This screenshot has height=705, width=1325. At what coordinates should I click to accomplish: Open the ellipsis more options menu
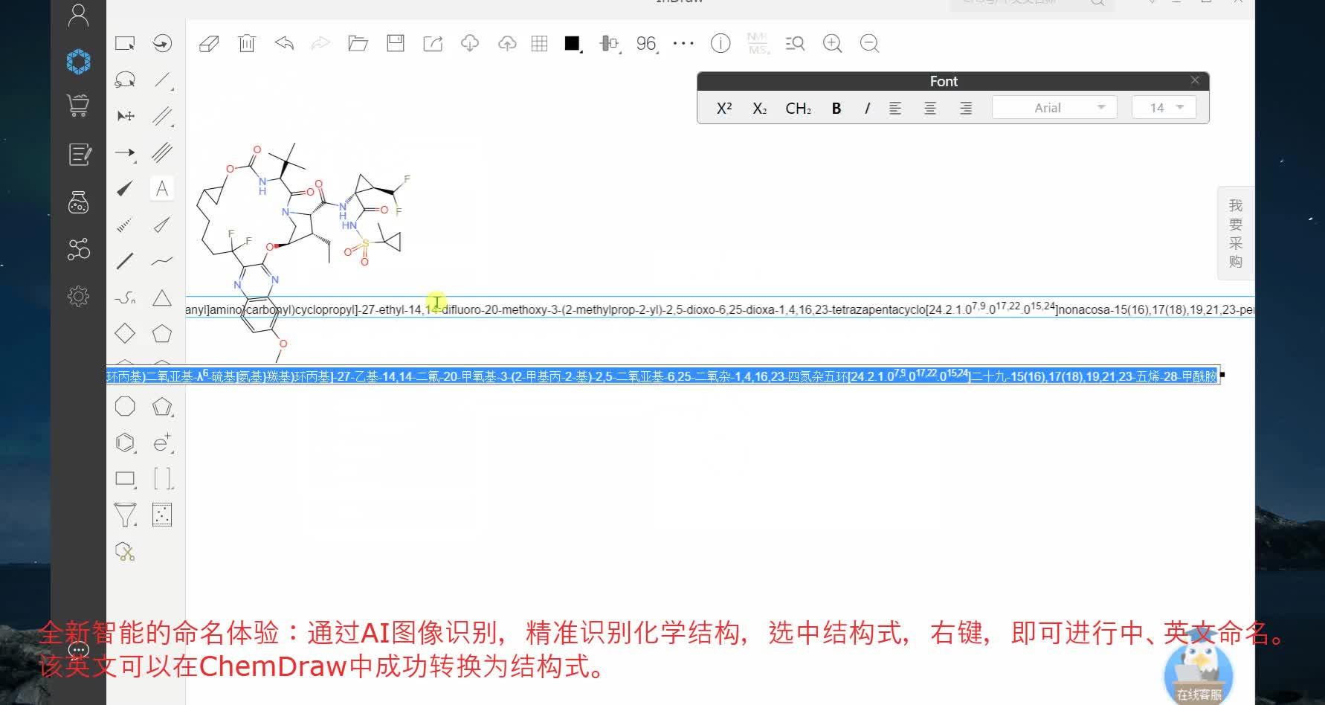tap(682, 43)
